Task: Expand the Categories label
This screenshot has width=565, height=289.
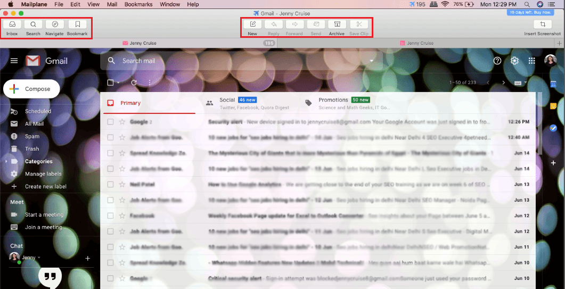Action: click(x=6, y=161)
